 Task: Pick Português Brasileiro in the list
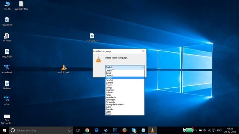[x=125, y=105]
